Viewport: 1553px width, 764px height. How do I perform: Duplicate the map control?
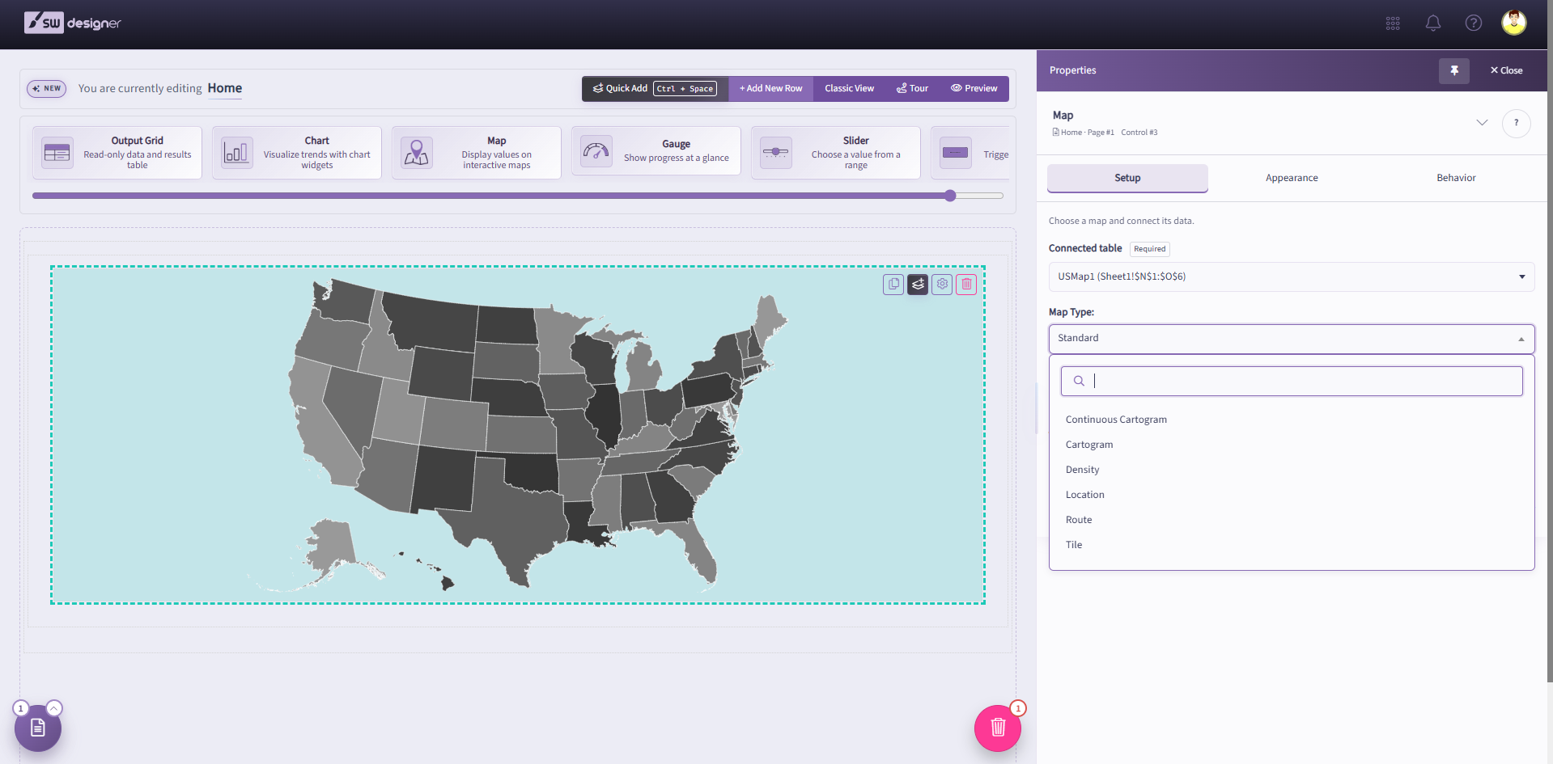pyautogui.click(x=893, y=284)
